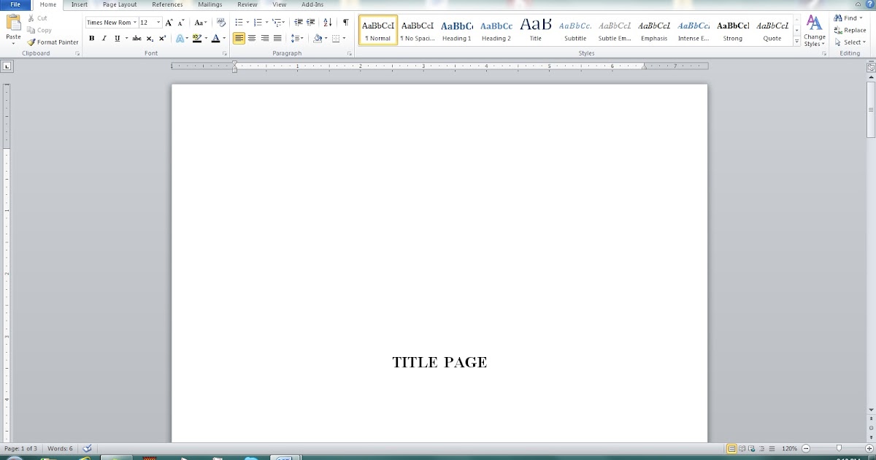Switch to the Insert ribbon tab
The height and width of the screenshot is (460, 876).
[78, 4]
